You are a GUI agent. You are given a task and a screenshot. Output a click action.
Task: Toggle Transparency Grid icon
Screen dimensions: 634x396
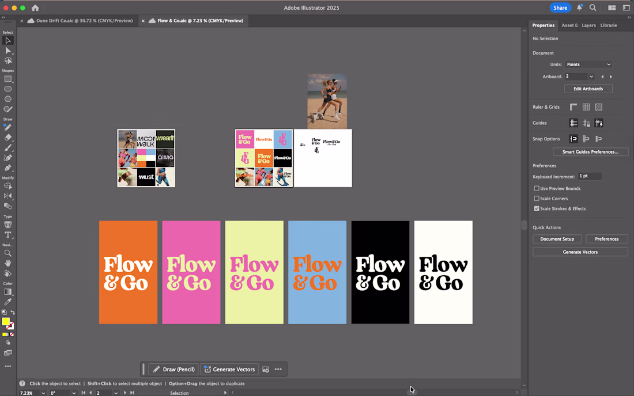(x=599, y=107)
